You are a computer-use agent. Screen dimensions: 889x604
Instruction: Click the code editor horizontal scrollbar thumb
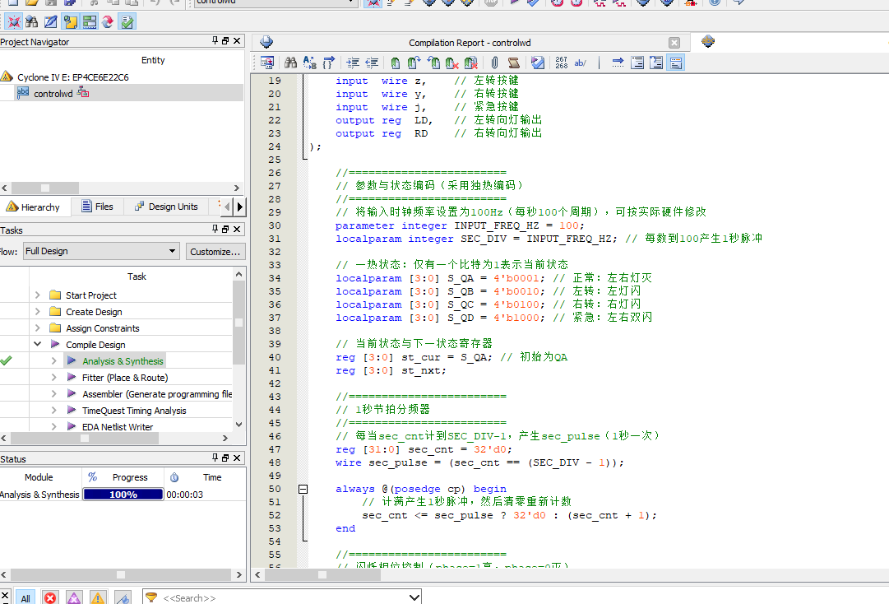(322, 574)
